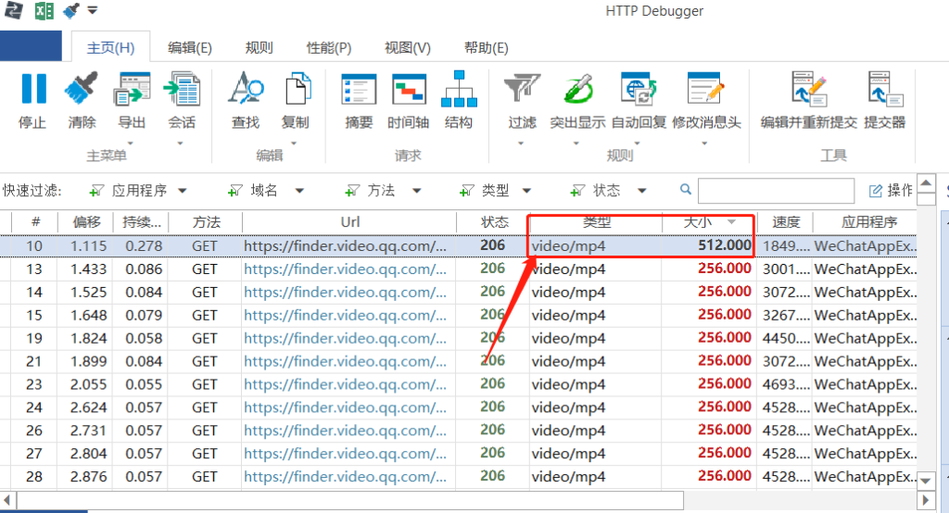Click the Filter (过滤) funnel icon
The image size is (949, 513).
pos(522,89)
